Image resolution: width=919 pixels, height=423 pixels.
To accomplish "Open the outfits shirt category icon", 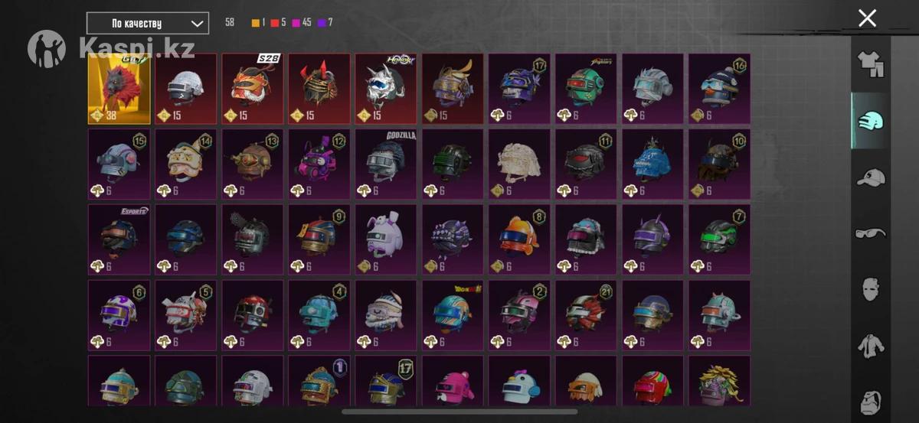I will [x=871, y=66].
